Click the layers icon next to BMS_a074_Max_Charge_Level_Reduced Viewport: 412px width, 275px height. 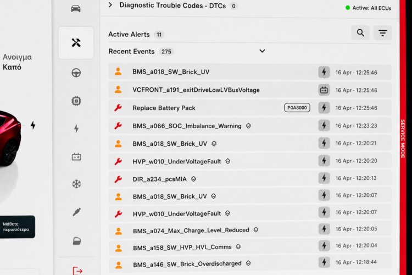pyautogui.click(x=255, y=230)
